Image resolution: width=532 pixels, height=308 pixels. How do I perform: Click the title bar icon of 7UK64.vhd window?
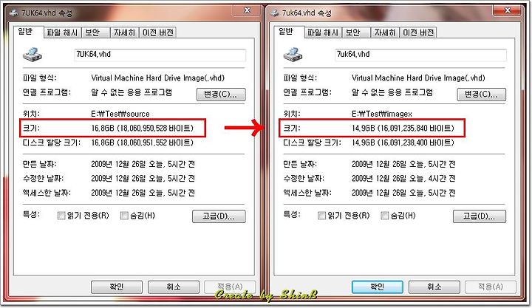tap(14, 13)
